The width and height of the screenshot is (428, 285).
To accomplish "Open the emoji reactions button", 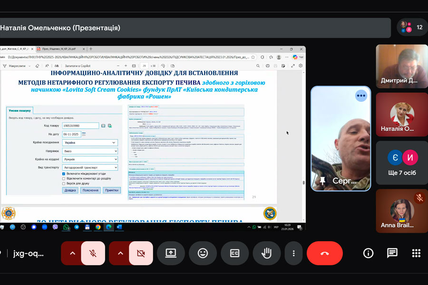I will coord(203,253).
